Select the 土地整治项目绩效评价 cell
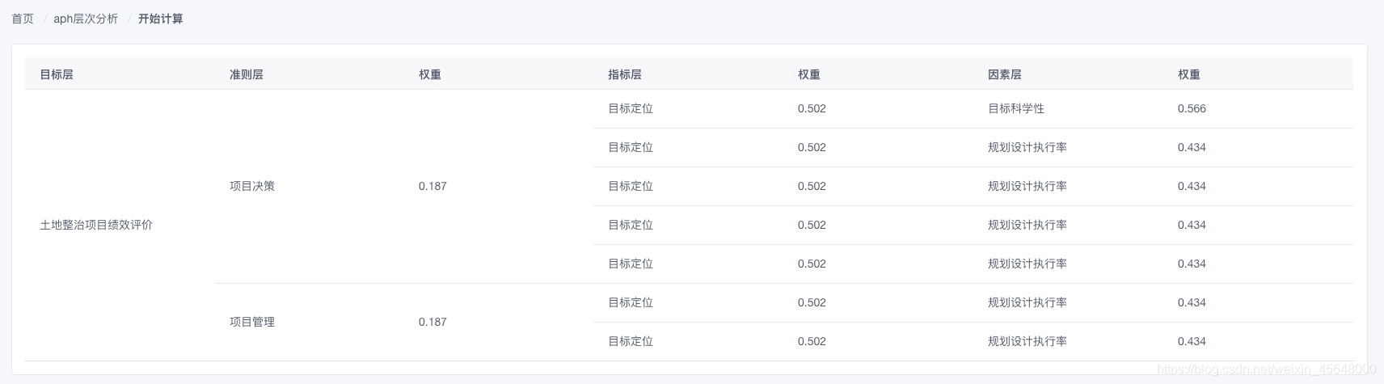Viewport: 1384px width, 384px height. (96, 225)
